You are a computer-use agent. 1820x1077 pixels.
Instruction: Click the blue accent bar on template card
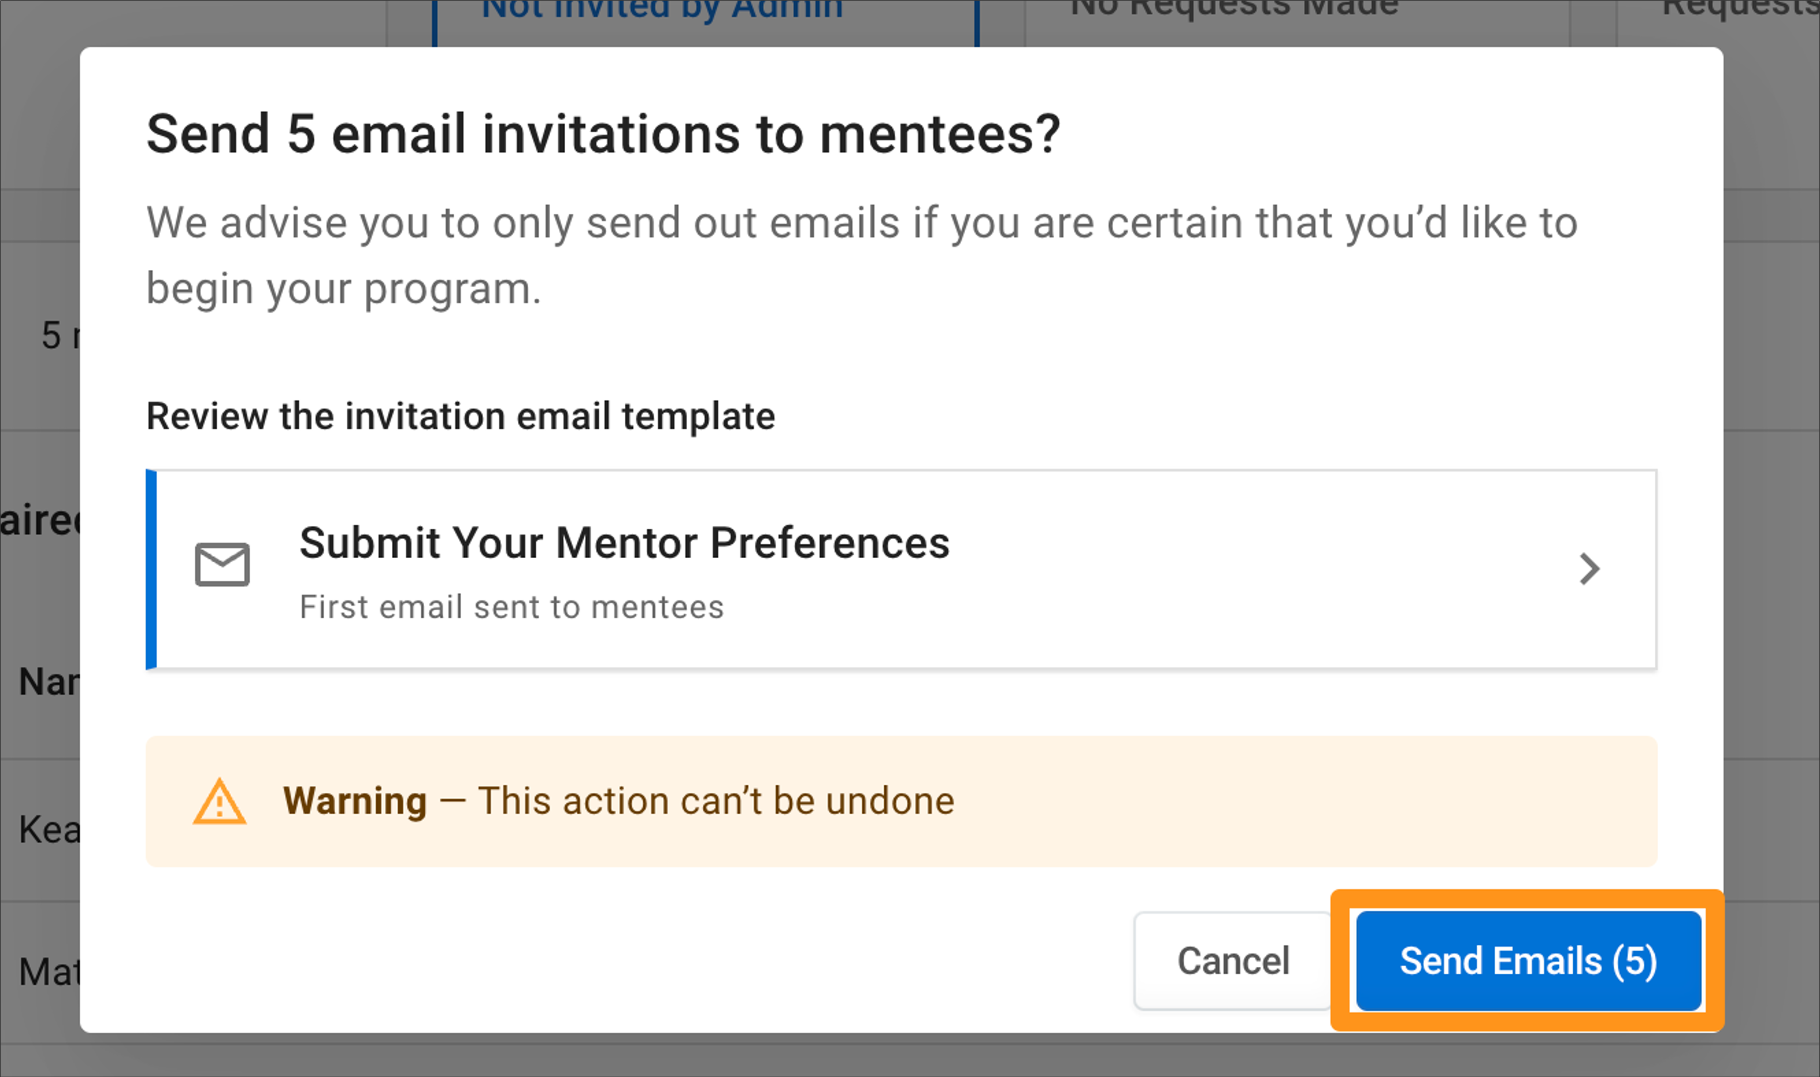(151, 569)
